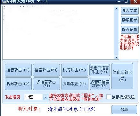Open the 攻击速度 dropdown arrow
Viewport: 140px width, 116px height.
45,97
